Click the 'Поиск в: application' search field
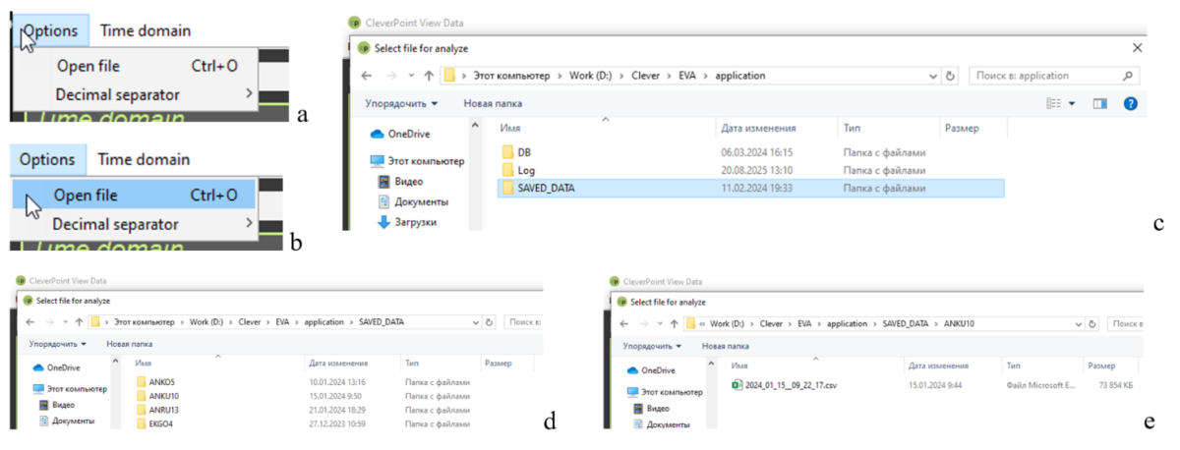1180x450 pixels. point(1042,76)
